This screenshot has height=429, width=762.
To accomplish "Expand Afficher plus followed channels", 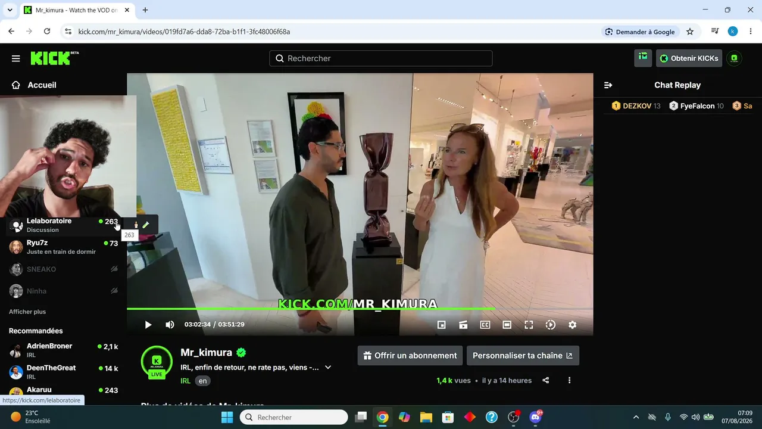I will [27, 312].
